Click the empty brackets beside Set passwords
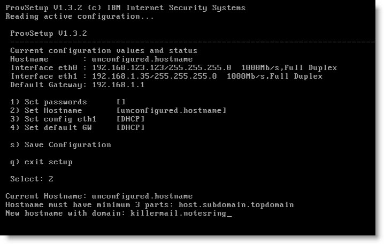 120,102
